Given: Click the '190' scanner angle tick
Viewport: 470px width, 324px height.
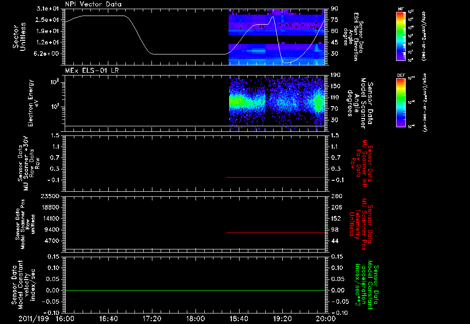Looking at the screenshot, I should tap(336, 75).
